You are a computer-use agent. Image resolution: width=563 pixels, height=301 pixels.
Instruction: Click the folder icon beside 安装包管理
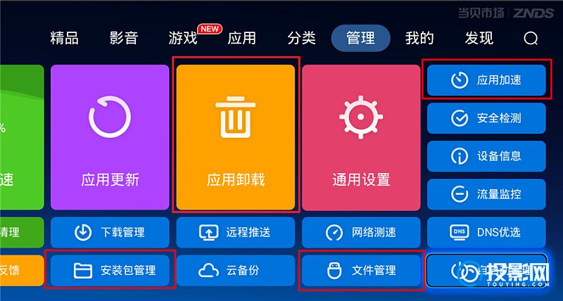[82, 271]
